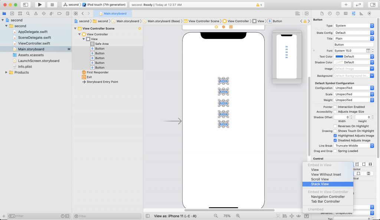The width and height of the screenshot is (380, 220).
Task: Uncheck Highlighted Adjusts Image
Action: coord(335,136)
